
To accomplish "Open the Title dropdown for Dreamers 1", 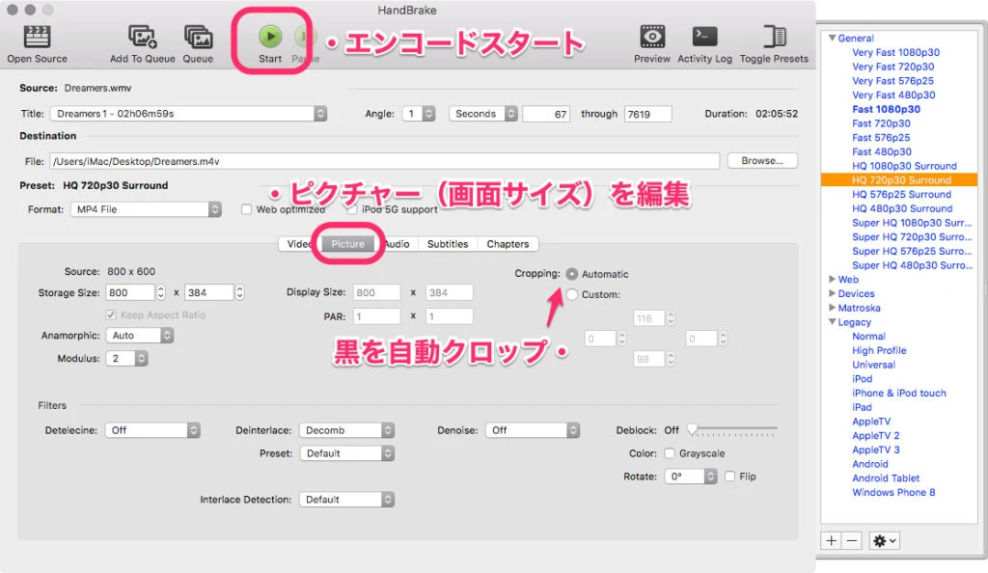I will point(188,114).
